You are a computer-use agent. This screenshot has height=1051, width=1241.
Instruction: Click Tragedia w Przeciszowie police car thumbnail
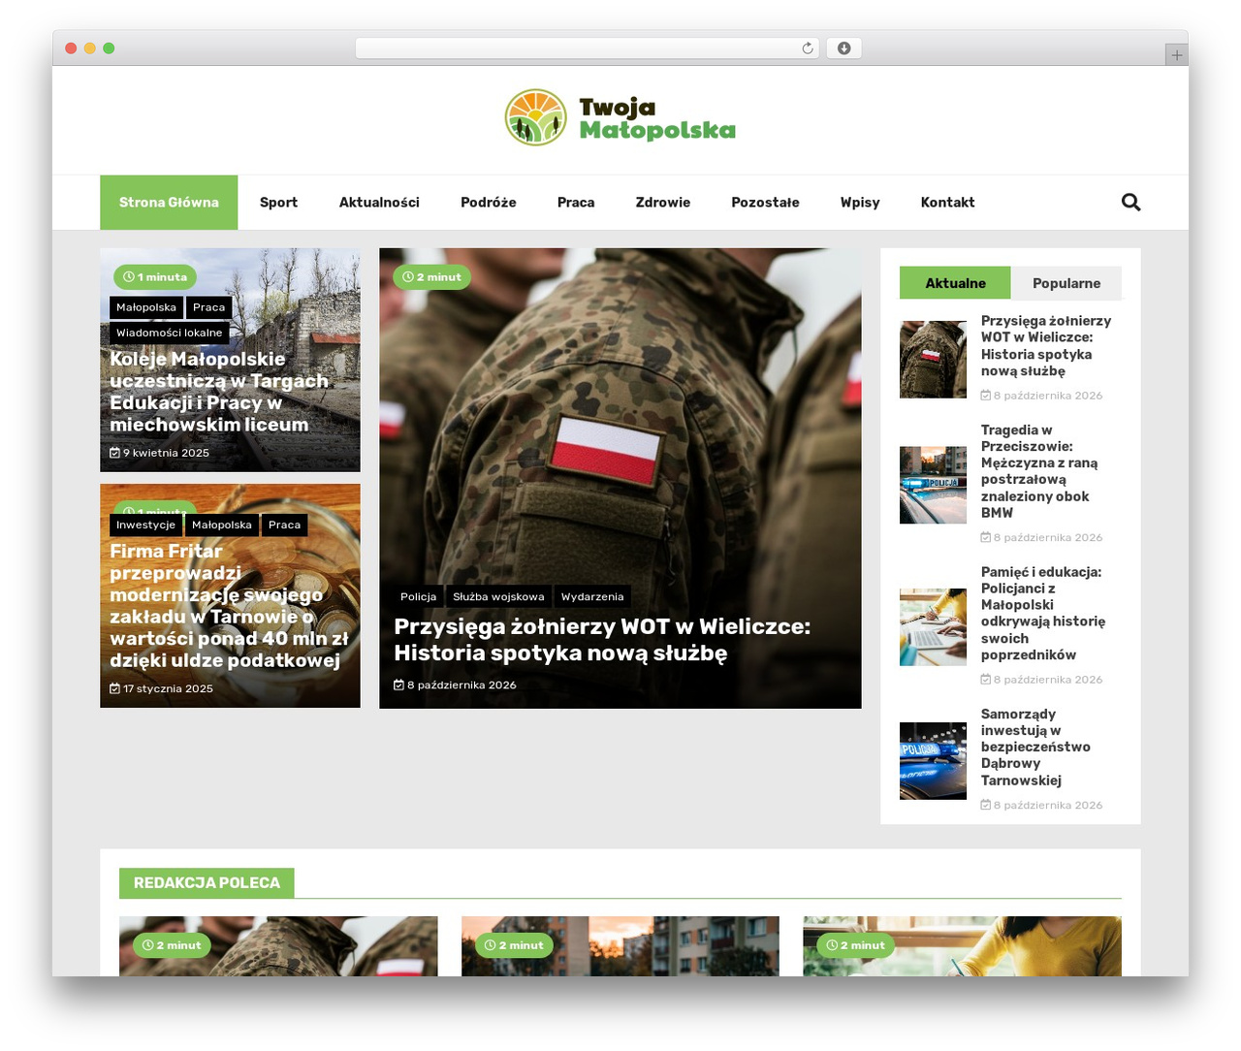[933, 485]
